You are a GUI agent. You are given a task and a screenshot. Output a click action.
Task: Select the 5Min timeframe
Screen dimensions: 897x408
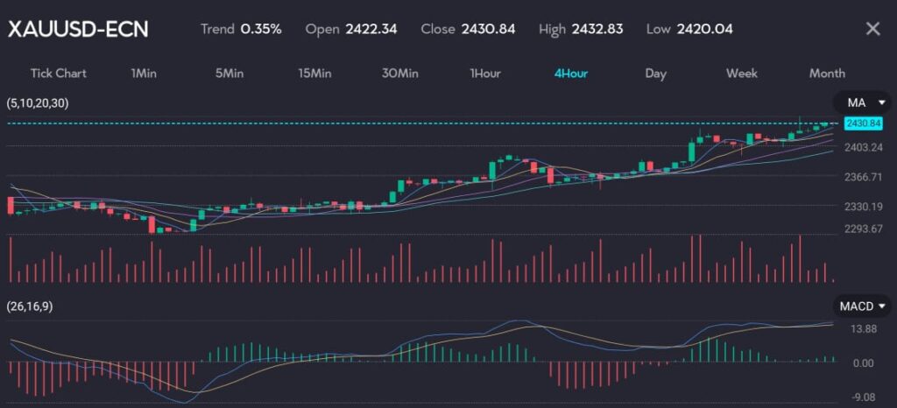229,74
